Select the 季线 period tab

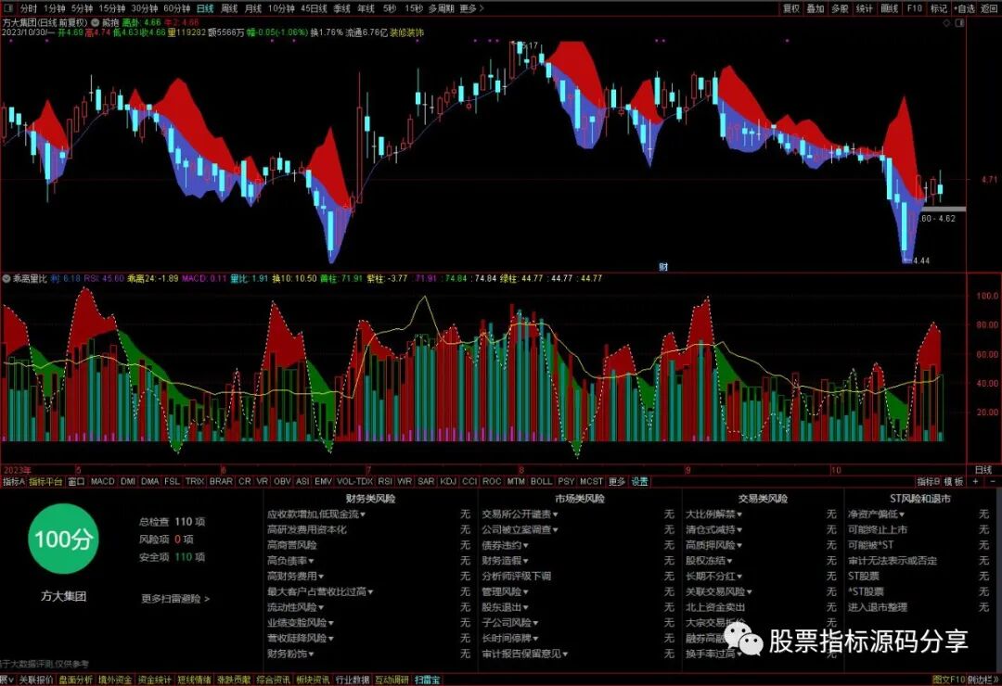[341, 8]
